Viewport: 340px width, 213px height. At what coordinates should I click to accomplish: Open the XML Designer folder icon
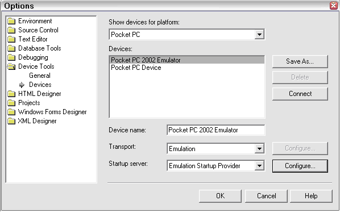tap(11, 121)
